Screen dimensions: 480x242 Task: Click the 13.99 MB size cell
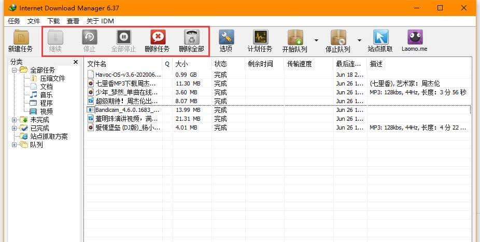[x=188, y=110]
